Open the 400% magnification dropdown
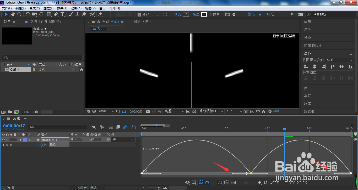The image size is (358, 190). click(106, 111)
